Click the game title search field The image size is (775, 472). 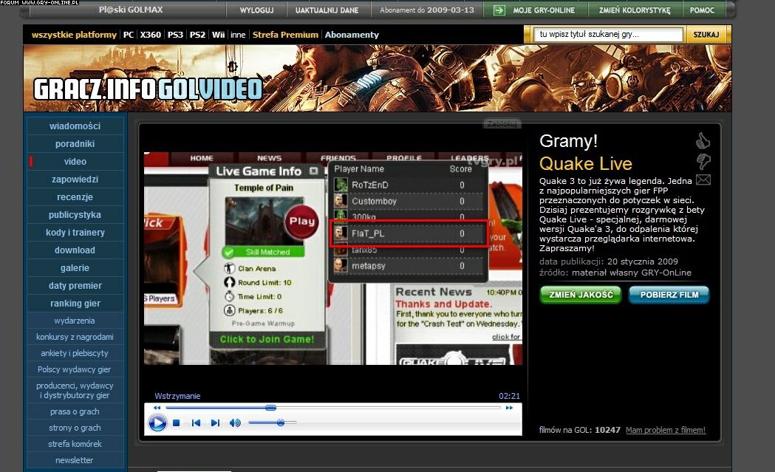609,35
